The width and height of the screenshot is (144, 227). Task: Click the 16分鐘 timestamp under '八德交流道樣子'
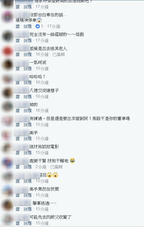pos(42,97)
